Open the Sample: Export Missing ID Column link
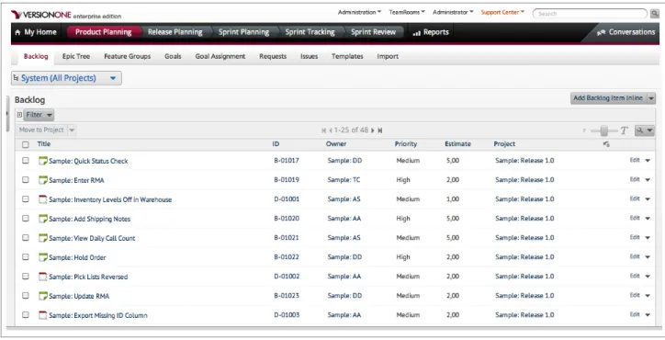Screen dimensions: 665x340 click(x=98, y=315)
